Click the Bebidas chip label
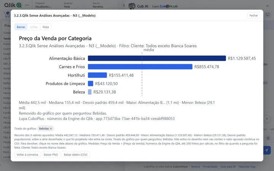The height and width of the screenshot is (171, 274). coord(44,128)
